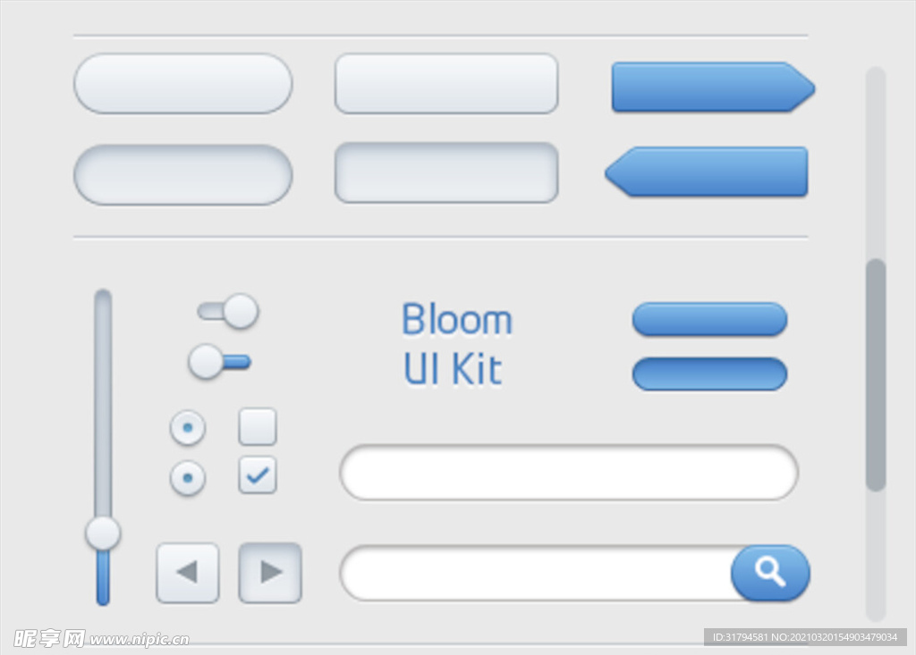Click the top-left raised pill-shaped button
Screen dimensions: 916x655
coord(182,83)
